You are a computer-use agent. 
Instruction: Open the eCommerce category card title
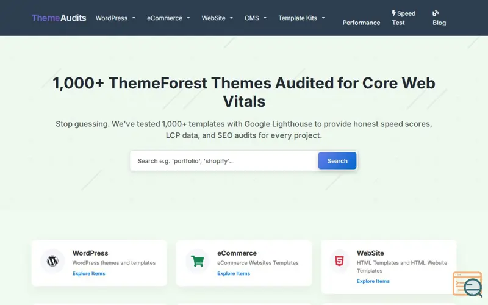click(x=237, y=253)
